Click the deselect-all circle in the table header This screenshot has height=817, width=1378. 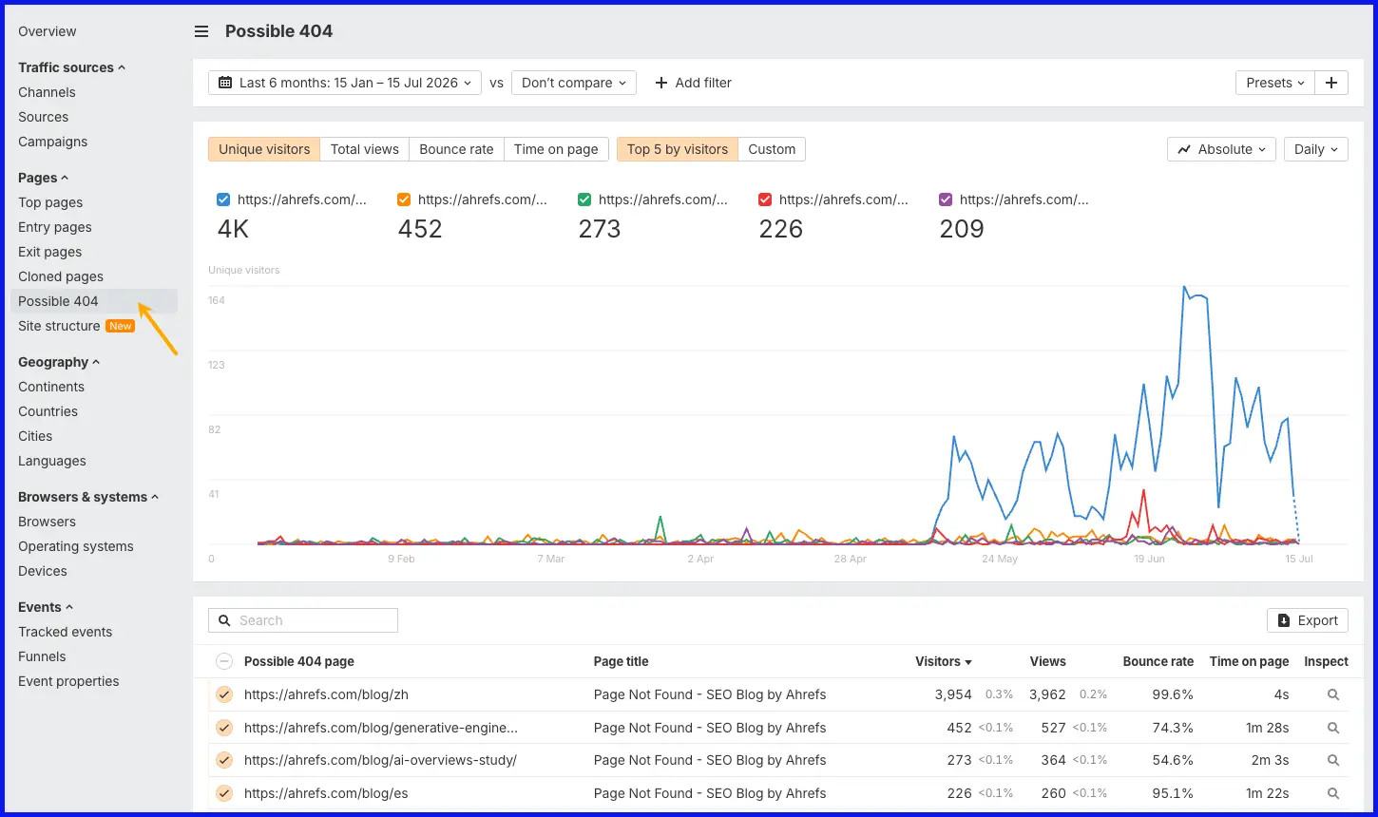click(x=224, y=661)
